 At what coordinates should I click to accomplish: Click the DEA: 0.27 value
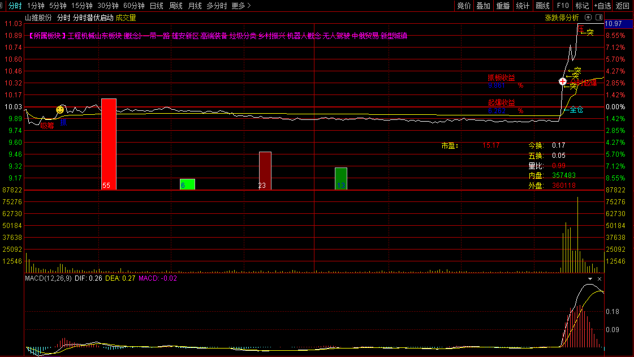pos(120,278)
